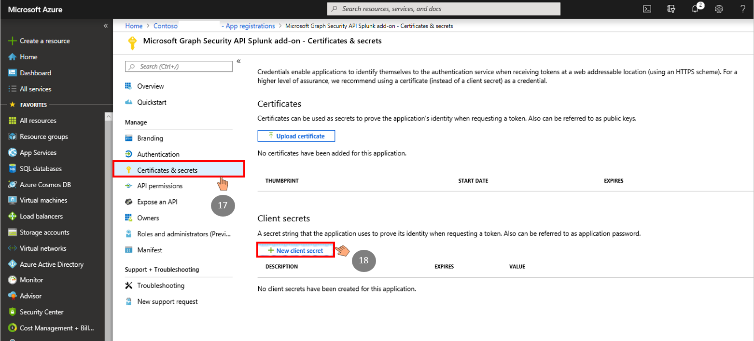Click the Overview icon in app menu

(x=128, y=86)
